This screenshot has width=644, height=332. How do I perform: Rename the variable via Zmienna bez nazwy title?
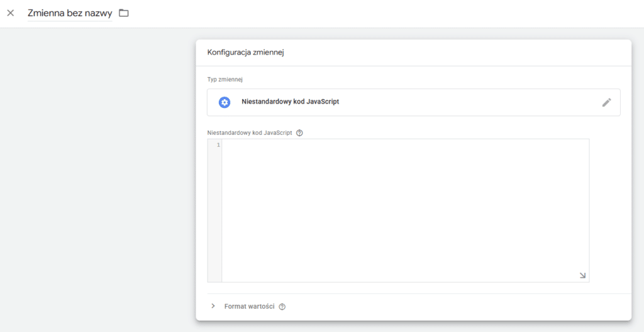(70, 13)
